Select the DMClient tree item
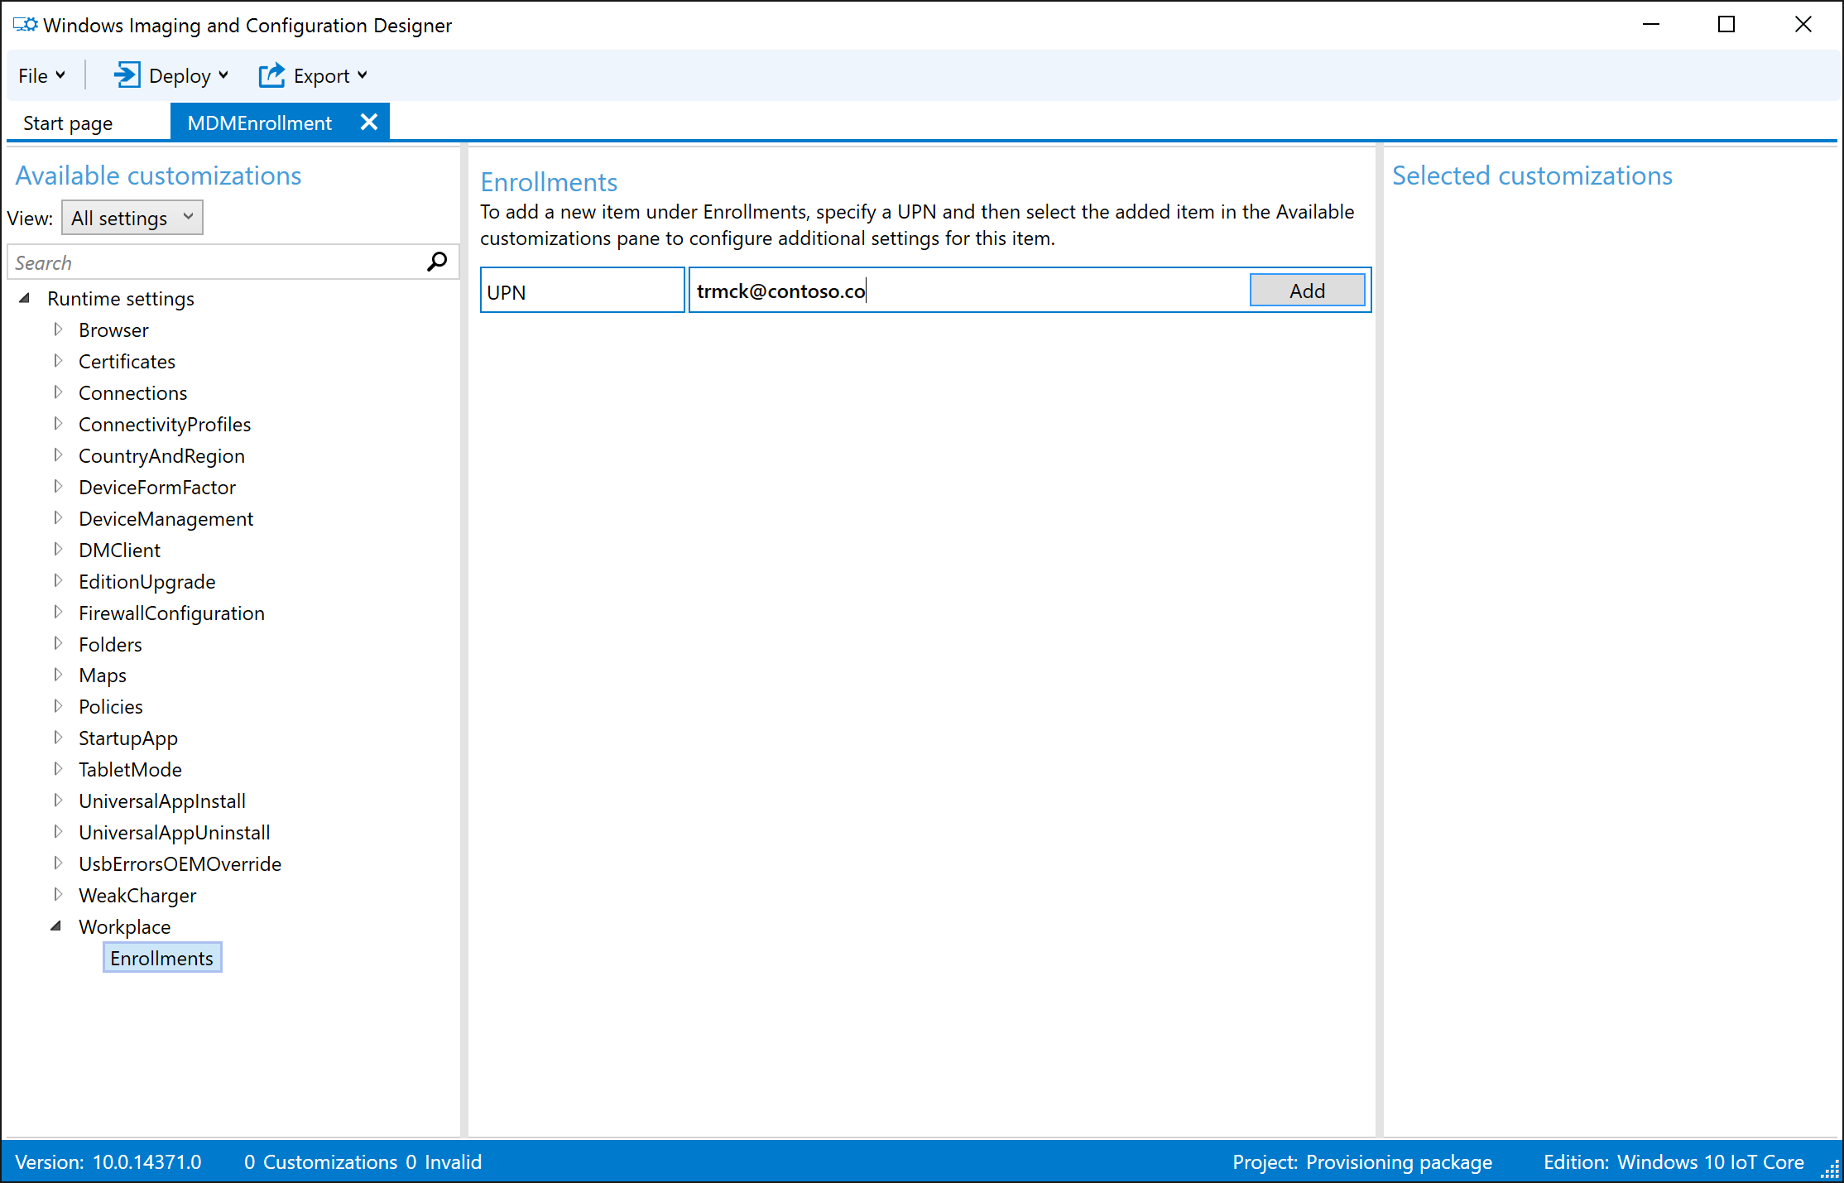This screenshot has width=1844, height=1183. 120,550
